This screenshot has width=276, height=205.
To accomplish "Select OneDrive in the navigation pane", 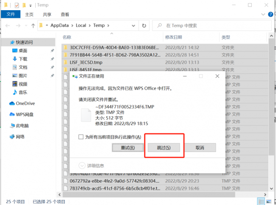I will coord(22,104).
